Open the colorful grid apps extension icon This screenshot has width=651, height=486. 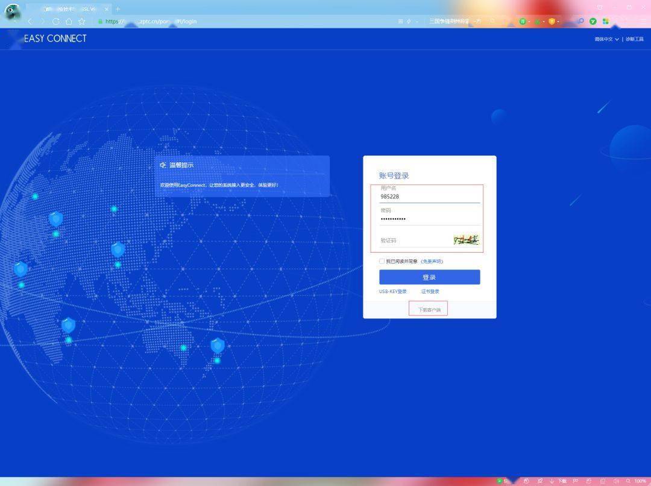(606, 21)
